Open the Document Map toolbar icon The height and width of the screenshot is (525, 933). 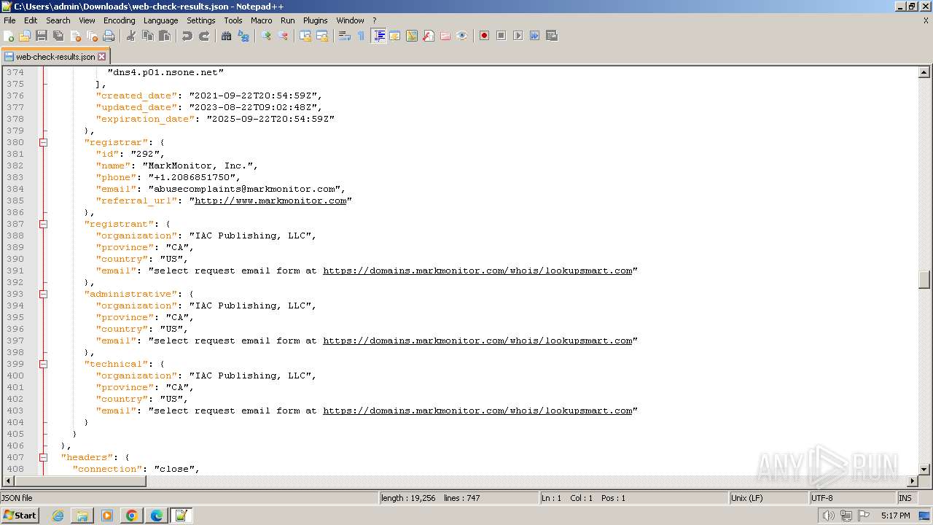(412, 36)
